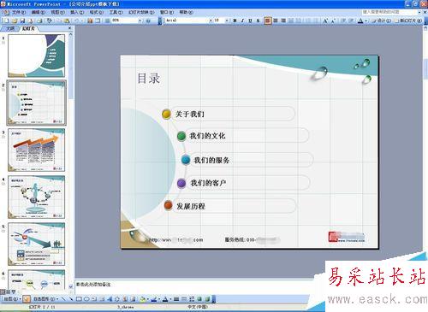Click Insert Clip Art icon

(125, 299)
